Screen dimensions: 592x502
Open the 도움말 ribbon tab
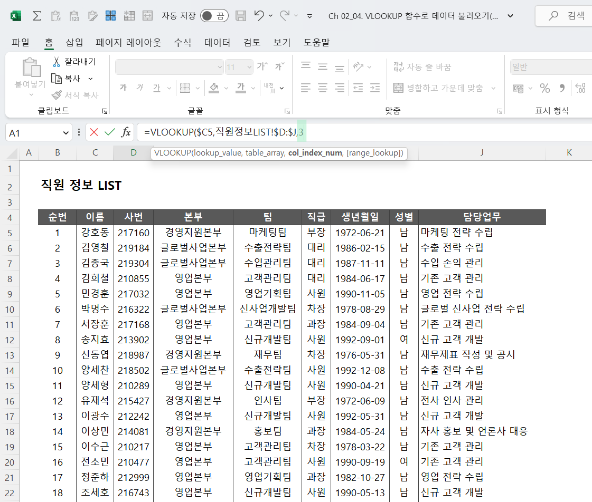316,42
